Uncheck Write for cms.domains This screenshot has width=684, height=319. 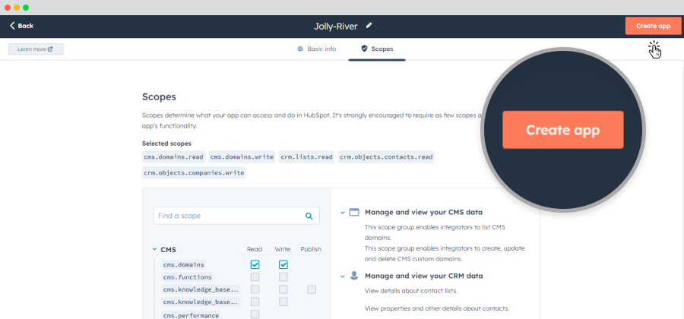(x=283, y=264)
